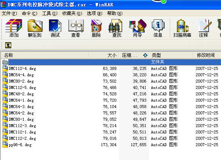Launch the 向导 (Wizard)
This screenshot has width=221, height=160.
[x=137, y=28]
